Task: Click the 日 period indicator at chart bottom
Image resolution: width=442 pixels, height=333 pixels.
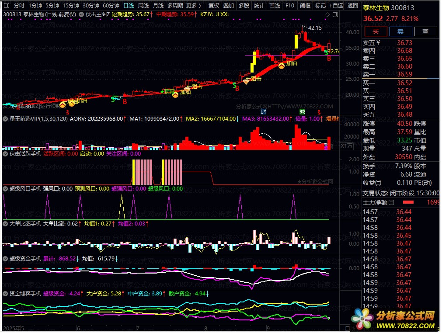Action: click(348, 328)
